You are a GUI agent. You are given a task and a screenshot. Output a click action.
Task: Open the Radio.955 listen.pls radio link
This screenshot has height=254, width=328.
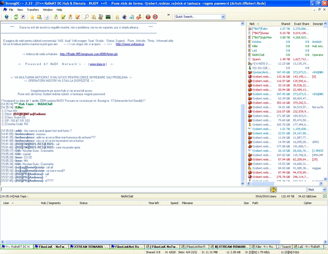(x=89, y=54)
